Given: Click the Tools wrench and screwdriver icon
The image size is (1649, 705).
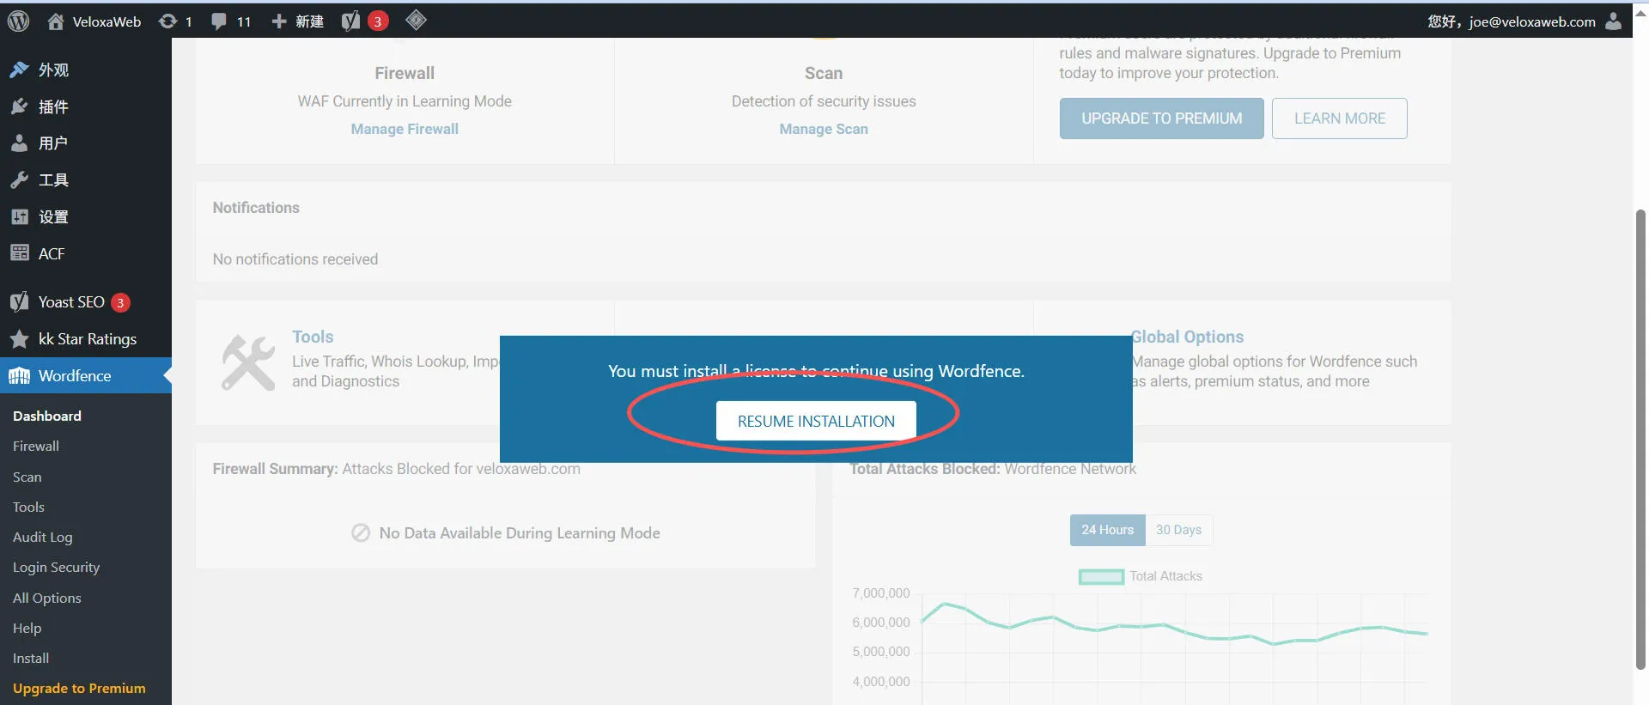Looking at the screenshot, I should point(248,362).
